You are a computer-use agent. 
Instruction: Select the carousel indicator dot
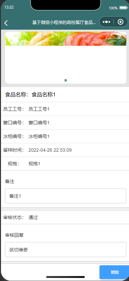66,80
